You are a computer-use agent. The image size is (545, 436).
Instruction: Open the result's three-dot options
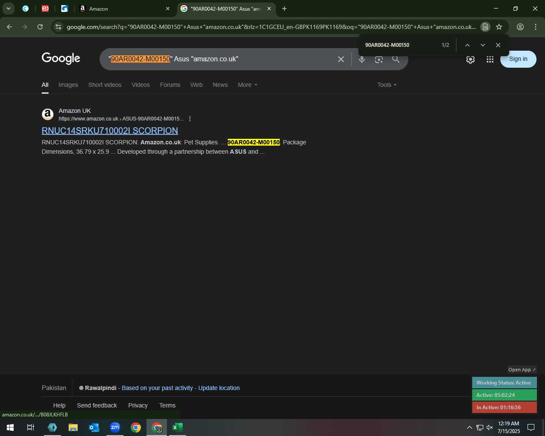point(190,119)
